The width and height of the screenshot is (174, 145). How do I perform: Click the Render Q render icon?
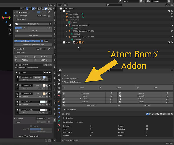(48, 49)
